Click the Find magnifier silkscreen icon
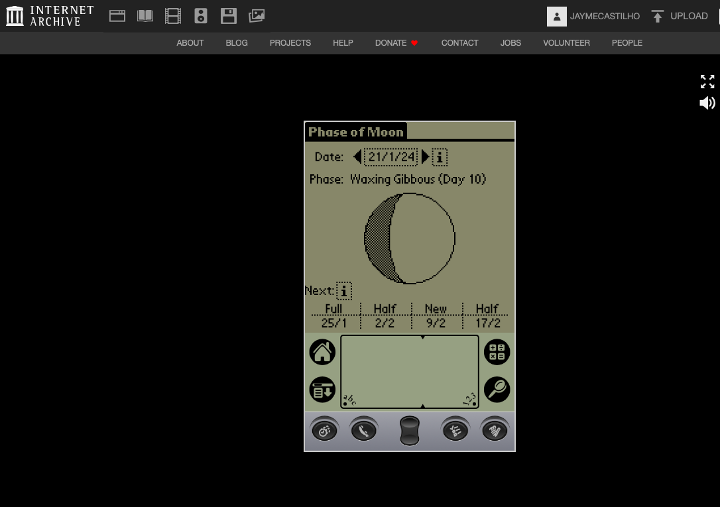 click(497, 390)
